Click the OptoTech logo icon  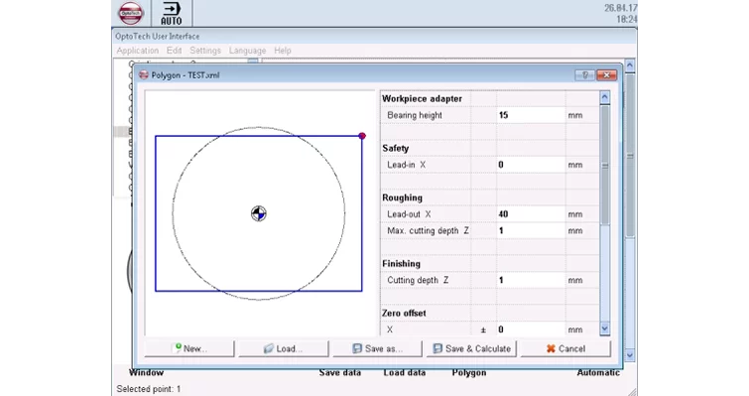130,13
